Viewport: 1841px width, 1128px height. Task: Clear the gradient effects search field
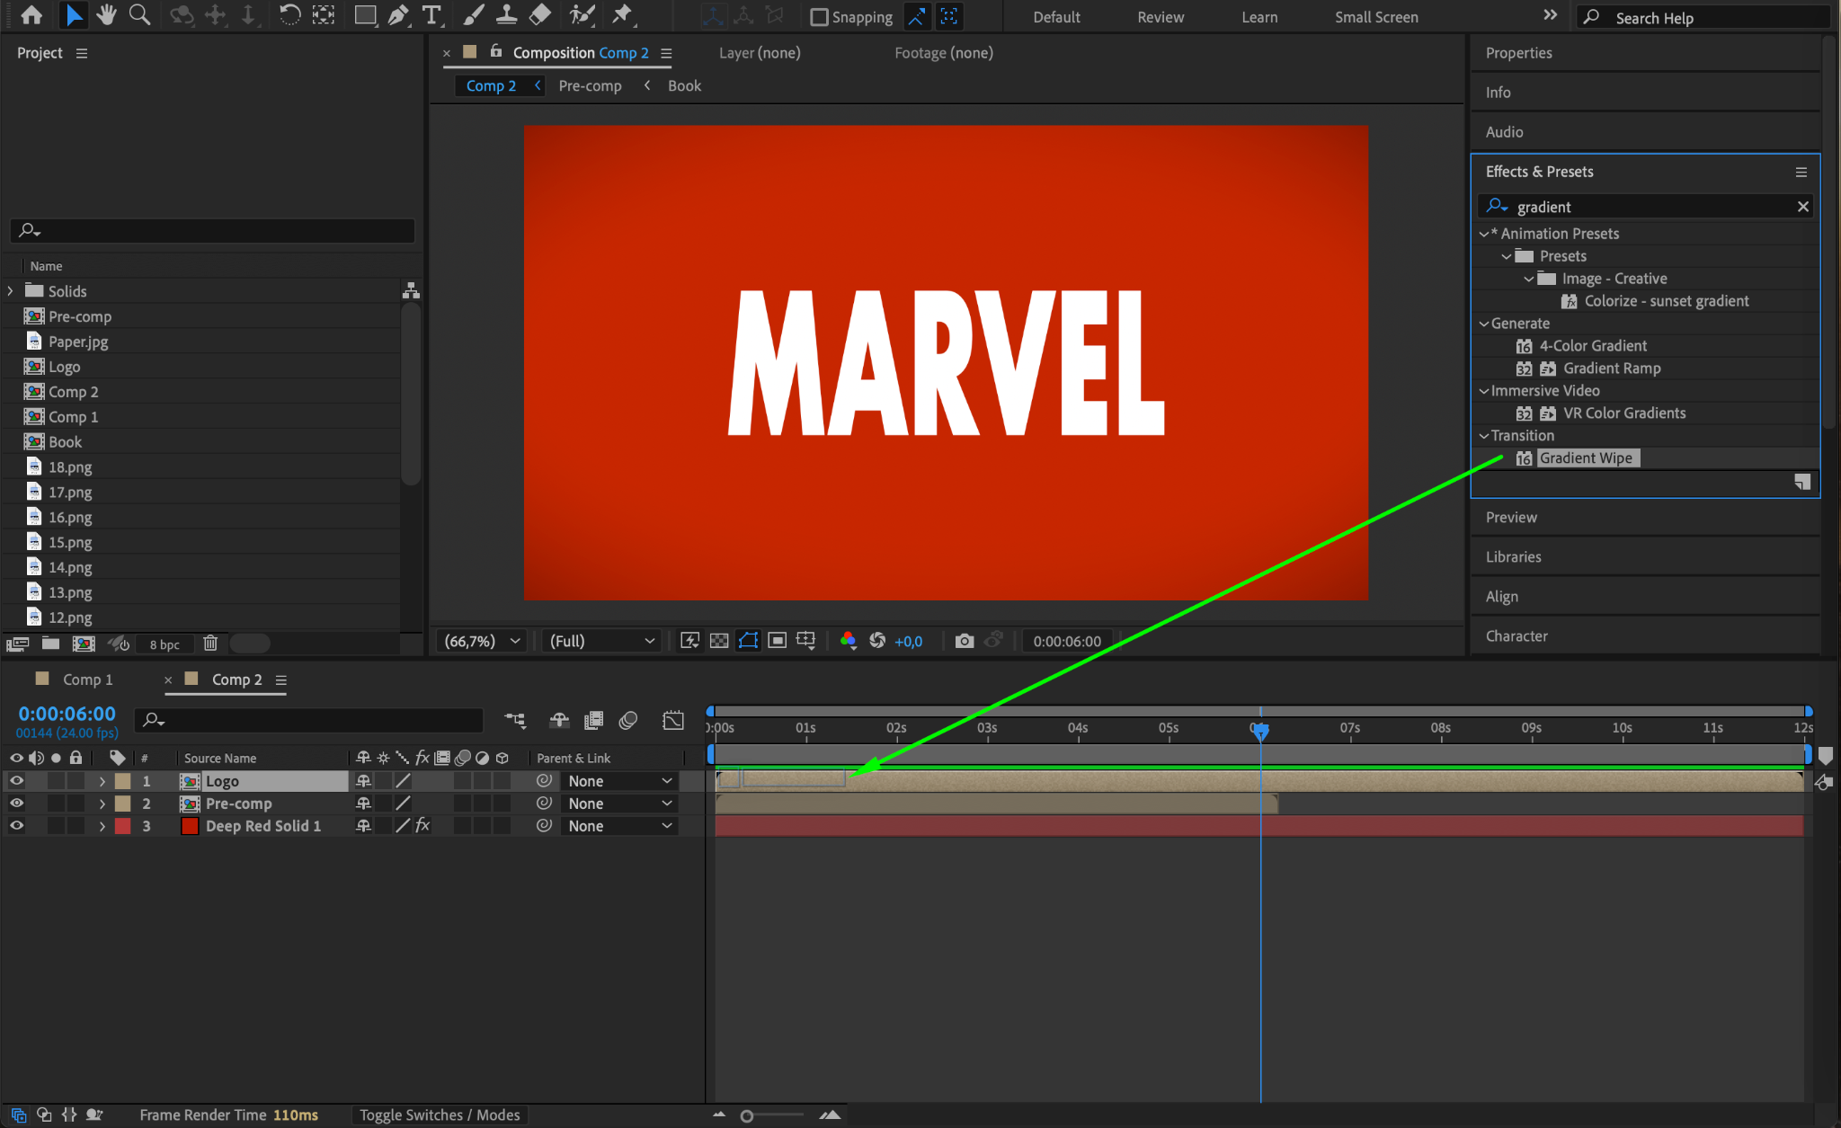click(x=1802, y=207)
